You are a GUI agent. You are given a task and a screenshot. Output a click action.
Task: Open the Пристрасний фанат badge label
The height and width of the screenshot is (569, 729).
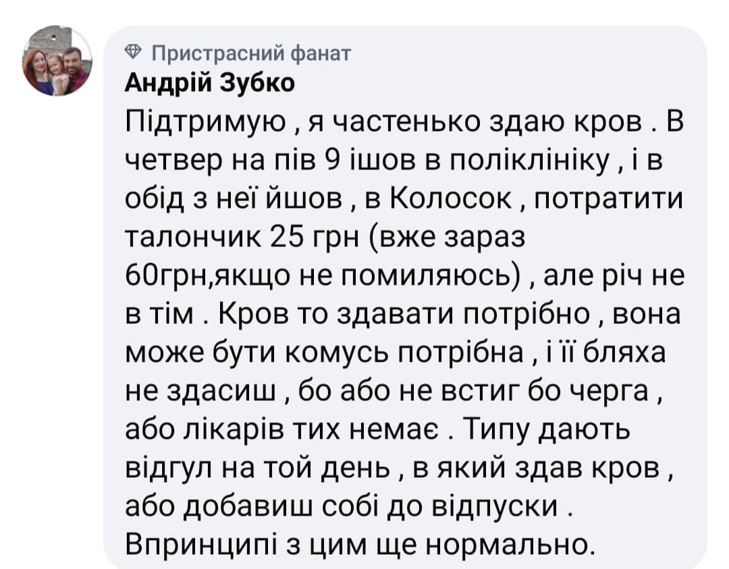click(x=251, y=53)
